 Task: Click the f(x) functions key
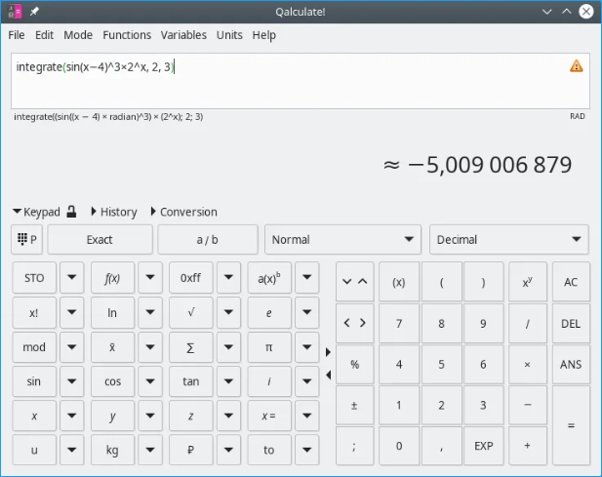point(112,278)
